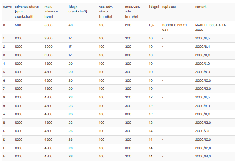Click remark '2000/8,4' in curve 2 row
The width and height of the screenshot is (237, 166).
coord(202,46)
